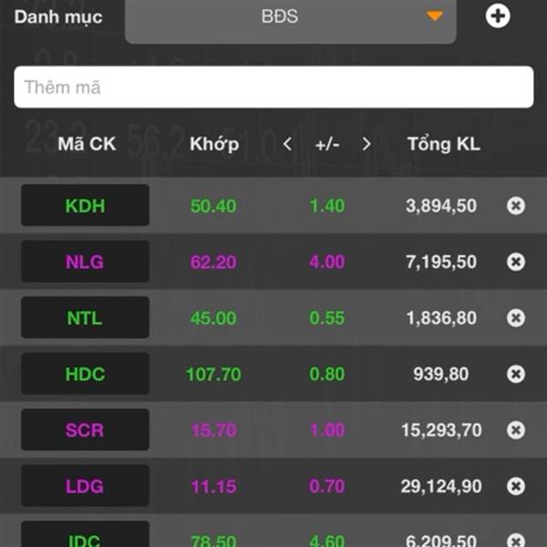Screen dimensions: 547x547
Task: Expand list with orange dropdown arrow
Action: pos(435,15)
